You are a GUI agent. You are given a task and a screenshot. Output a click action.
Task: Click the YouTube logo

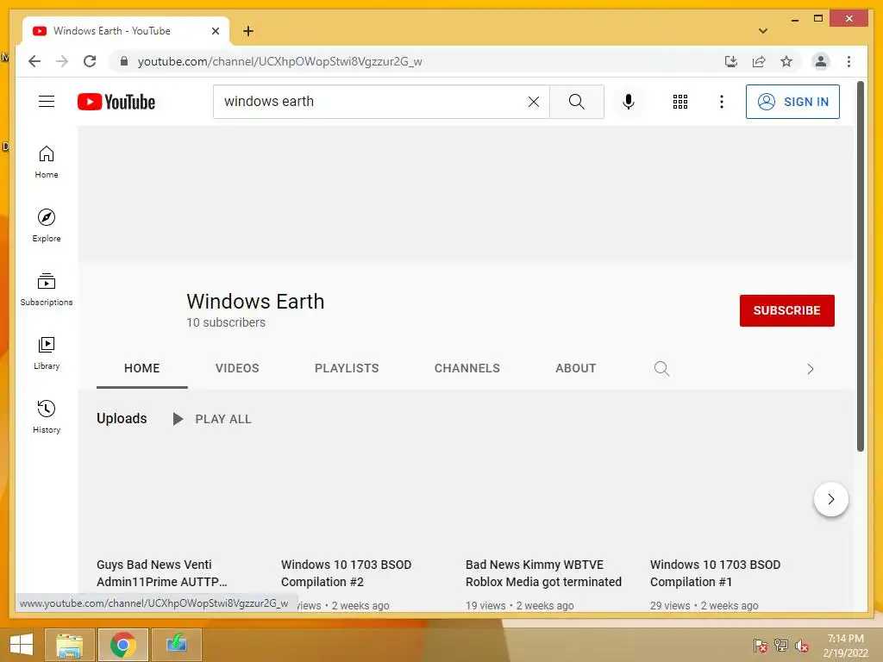coord(116,102)
